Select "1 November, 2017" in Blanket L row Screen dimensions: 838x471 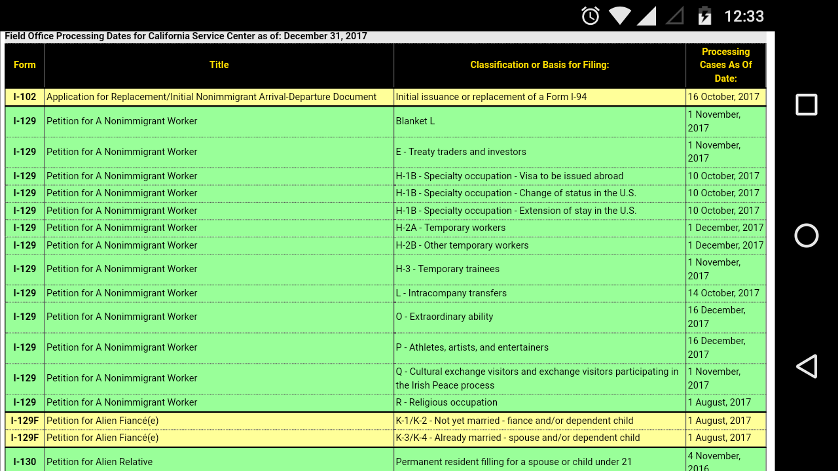[x=725, y=122]
